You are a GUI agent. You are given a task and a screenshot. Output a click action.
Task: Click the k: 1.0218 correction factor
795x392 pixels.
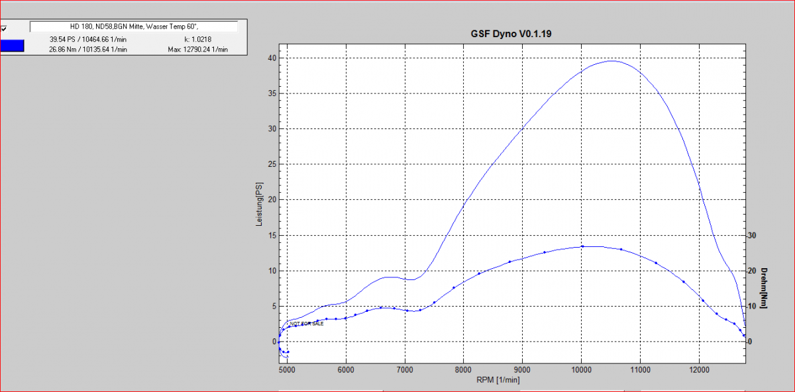pos(197,40)
